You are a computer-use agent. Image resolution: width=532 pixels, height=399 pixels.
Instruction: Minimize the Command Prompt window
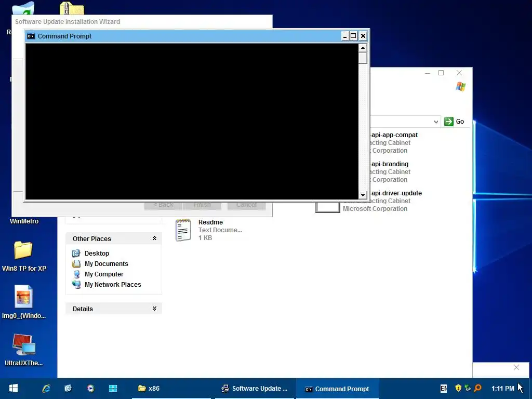point(345,36)
